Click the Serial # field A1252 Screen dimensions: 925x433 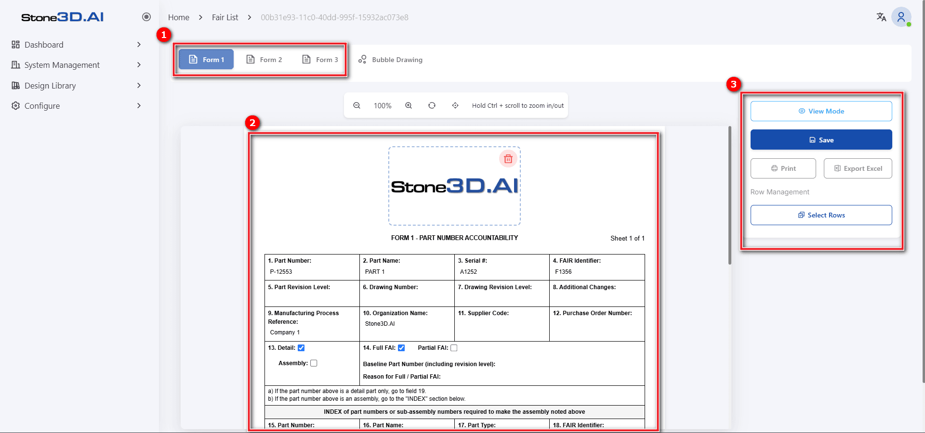[502, 272]
